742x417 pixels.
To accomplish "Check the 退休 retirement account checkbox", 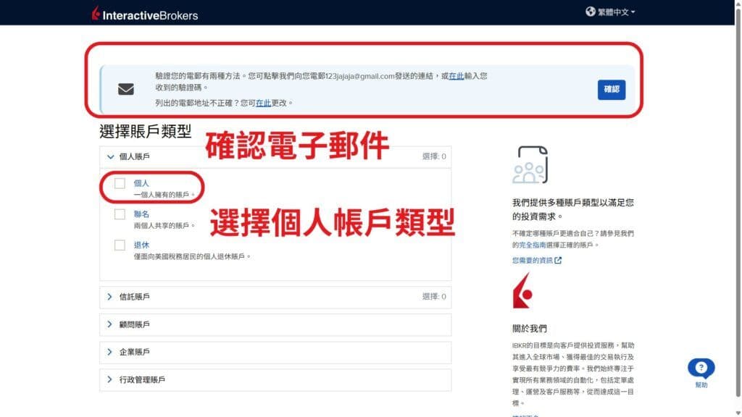I will pos(119,245).
